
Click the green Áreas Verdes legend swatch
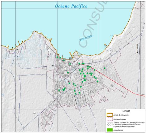(x=110, y=130)
